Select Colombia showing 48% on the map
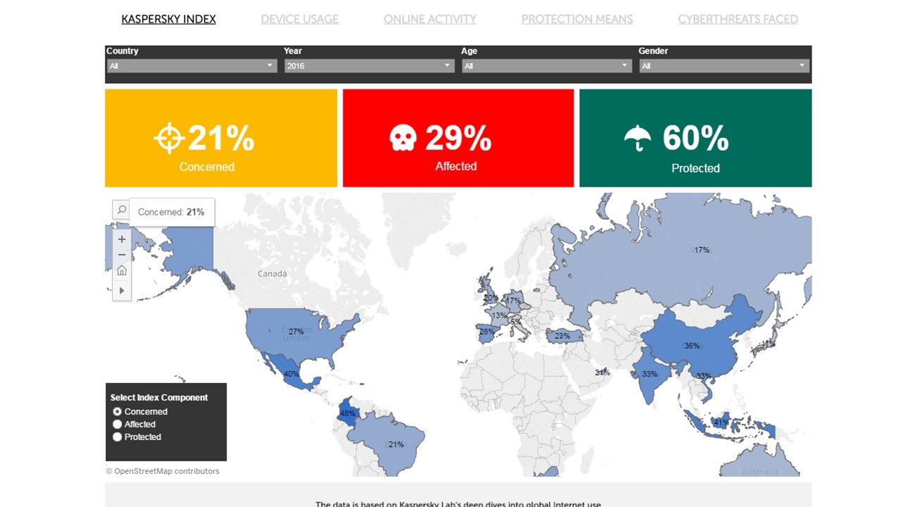Image resolution: width=901 pixels, height=507 pixels. point(348,413)
